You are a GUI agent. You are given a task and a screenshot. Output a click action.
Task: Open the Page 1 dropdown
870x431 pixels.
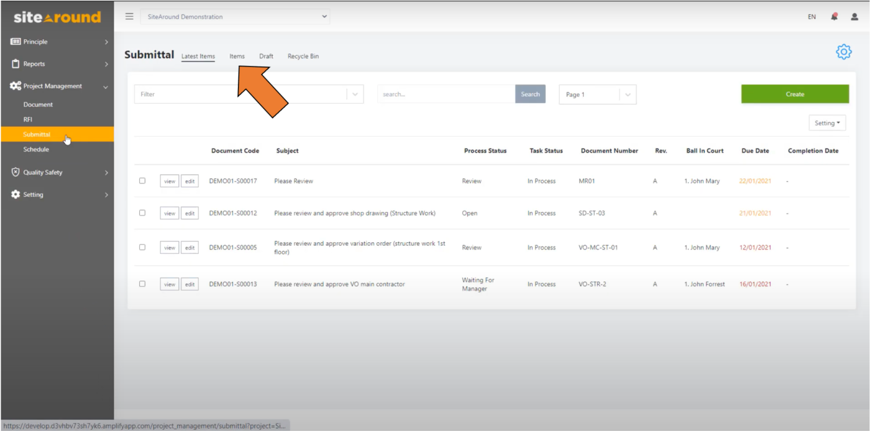(x=598, y=94)
